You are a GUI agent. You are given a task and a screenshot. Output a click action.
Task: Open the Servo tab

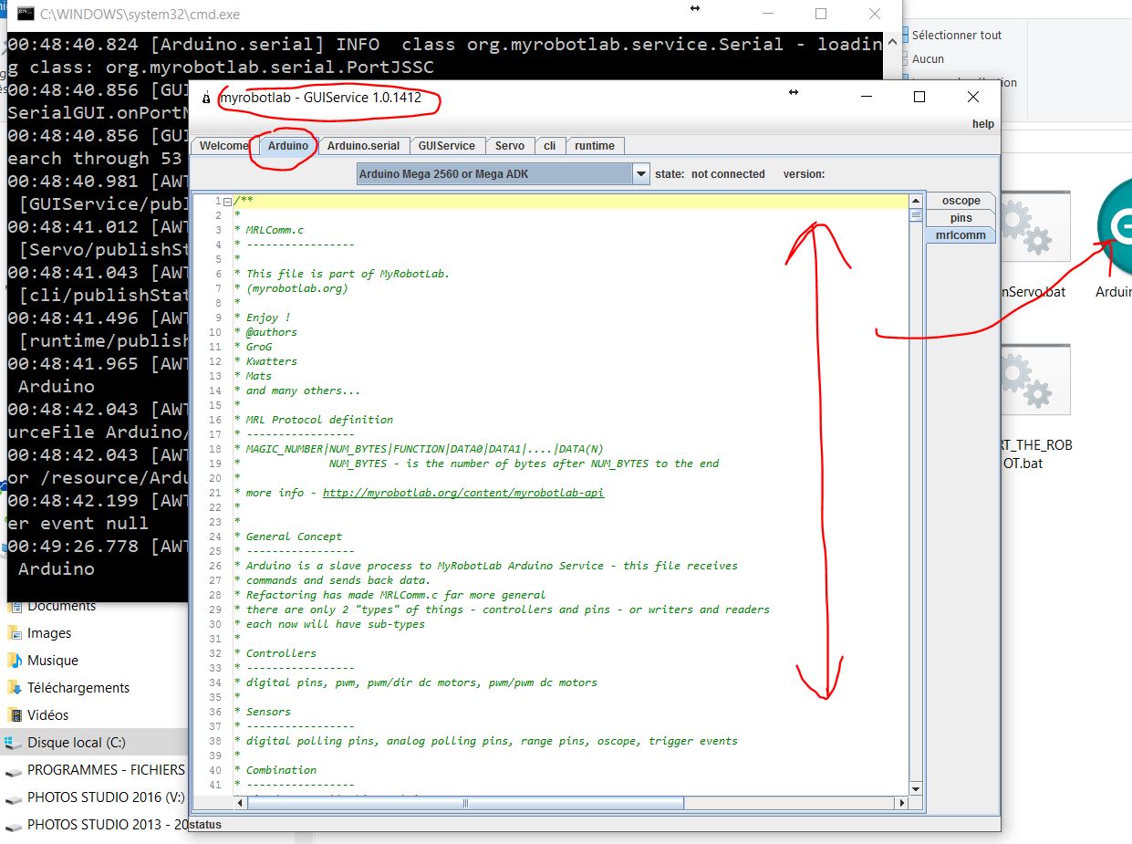(510, 146)
